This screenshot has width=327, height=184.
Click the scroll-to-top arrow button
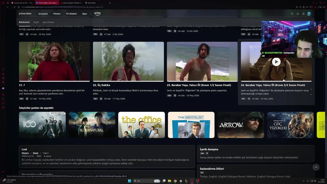316,167
